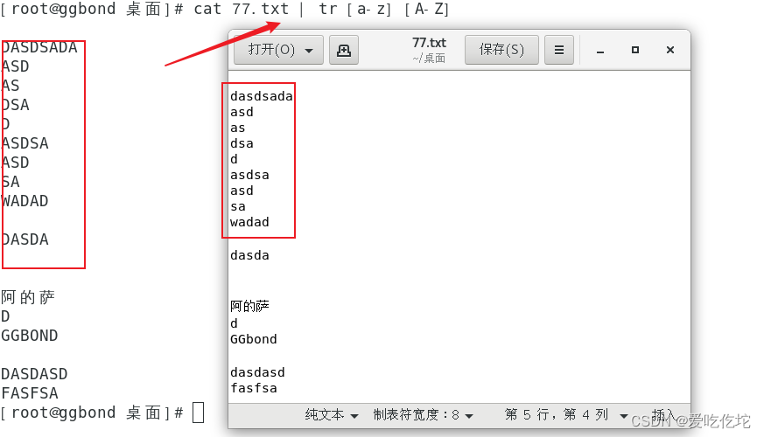
Task: Click the line 'dsa' in gedit
Action: click(x=242, y=143)
